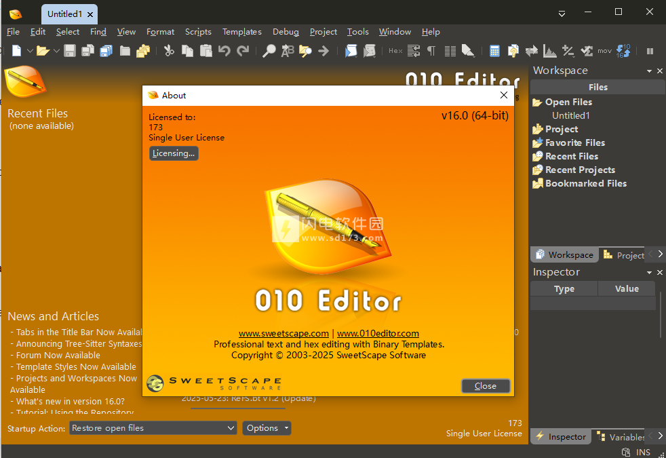Click the Checksum sigma icon

pos(587,51)
